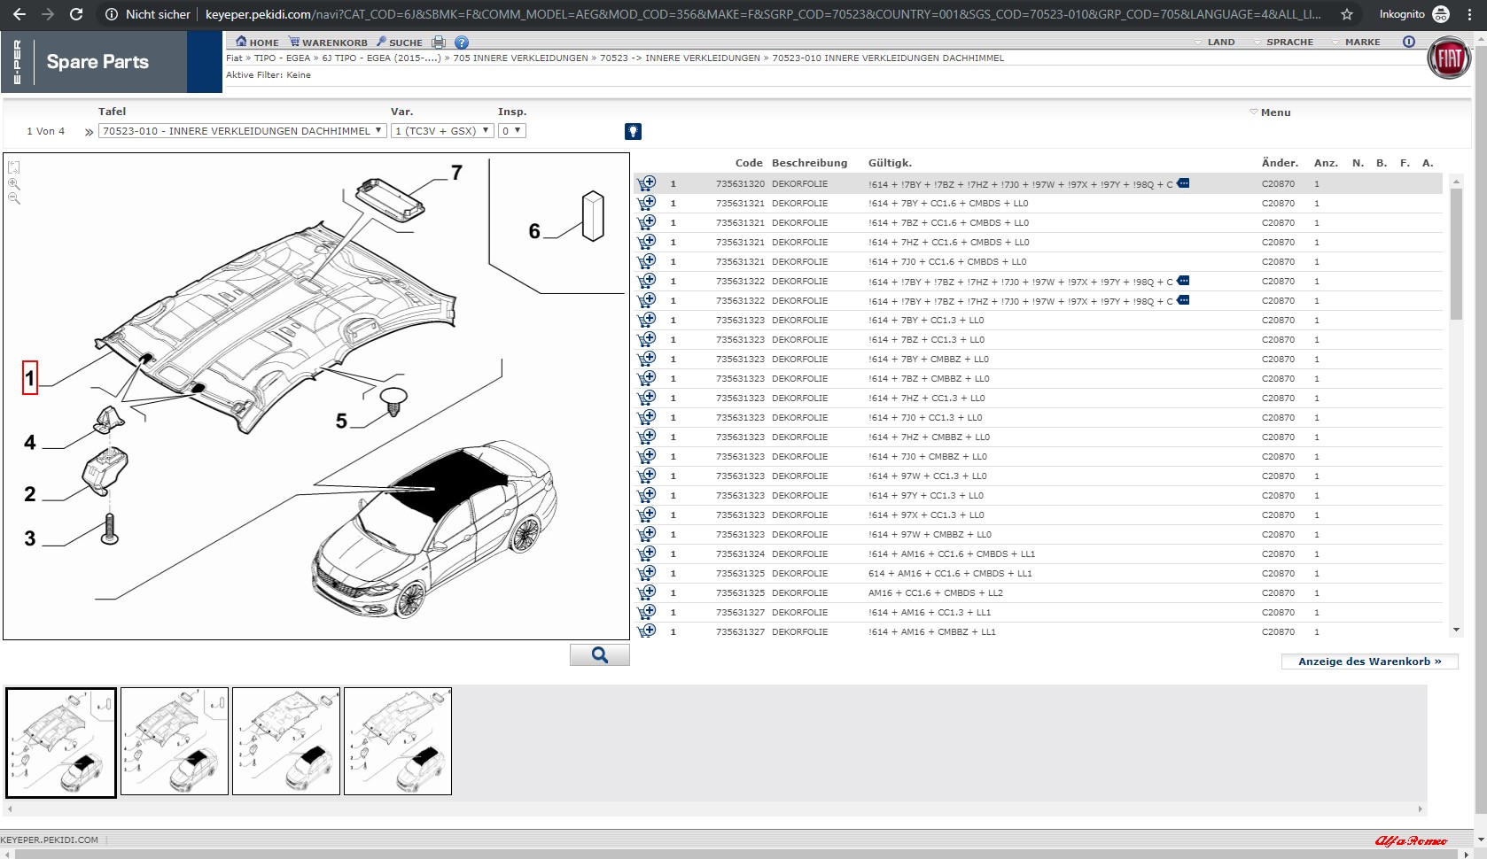The height and width of the screenshot is (859, 1487).
Task: Click the Anzeige des Warenkorb button
Action: (x=1369, y=662)
